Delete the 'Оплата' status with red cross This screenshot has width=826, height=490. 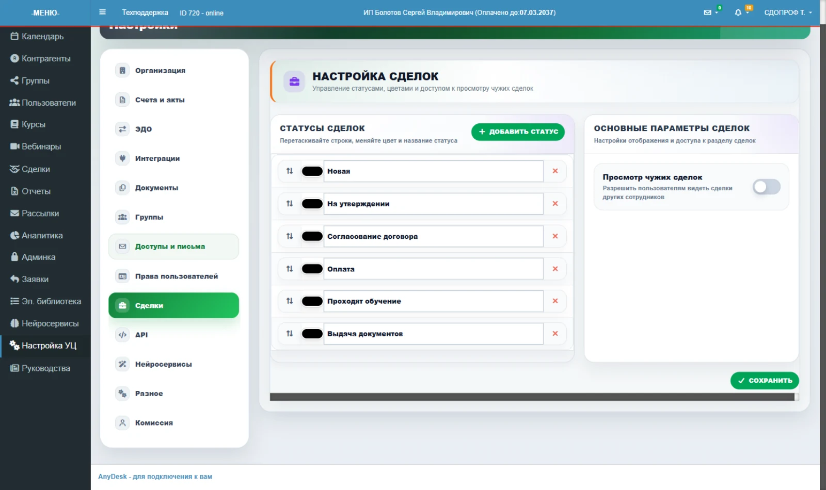click(x=555, y=269)
